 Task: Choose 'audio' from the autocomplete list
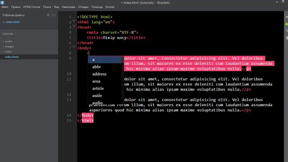pos(104,103)
